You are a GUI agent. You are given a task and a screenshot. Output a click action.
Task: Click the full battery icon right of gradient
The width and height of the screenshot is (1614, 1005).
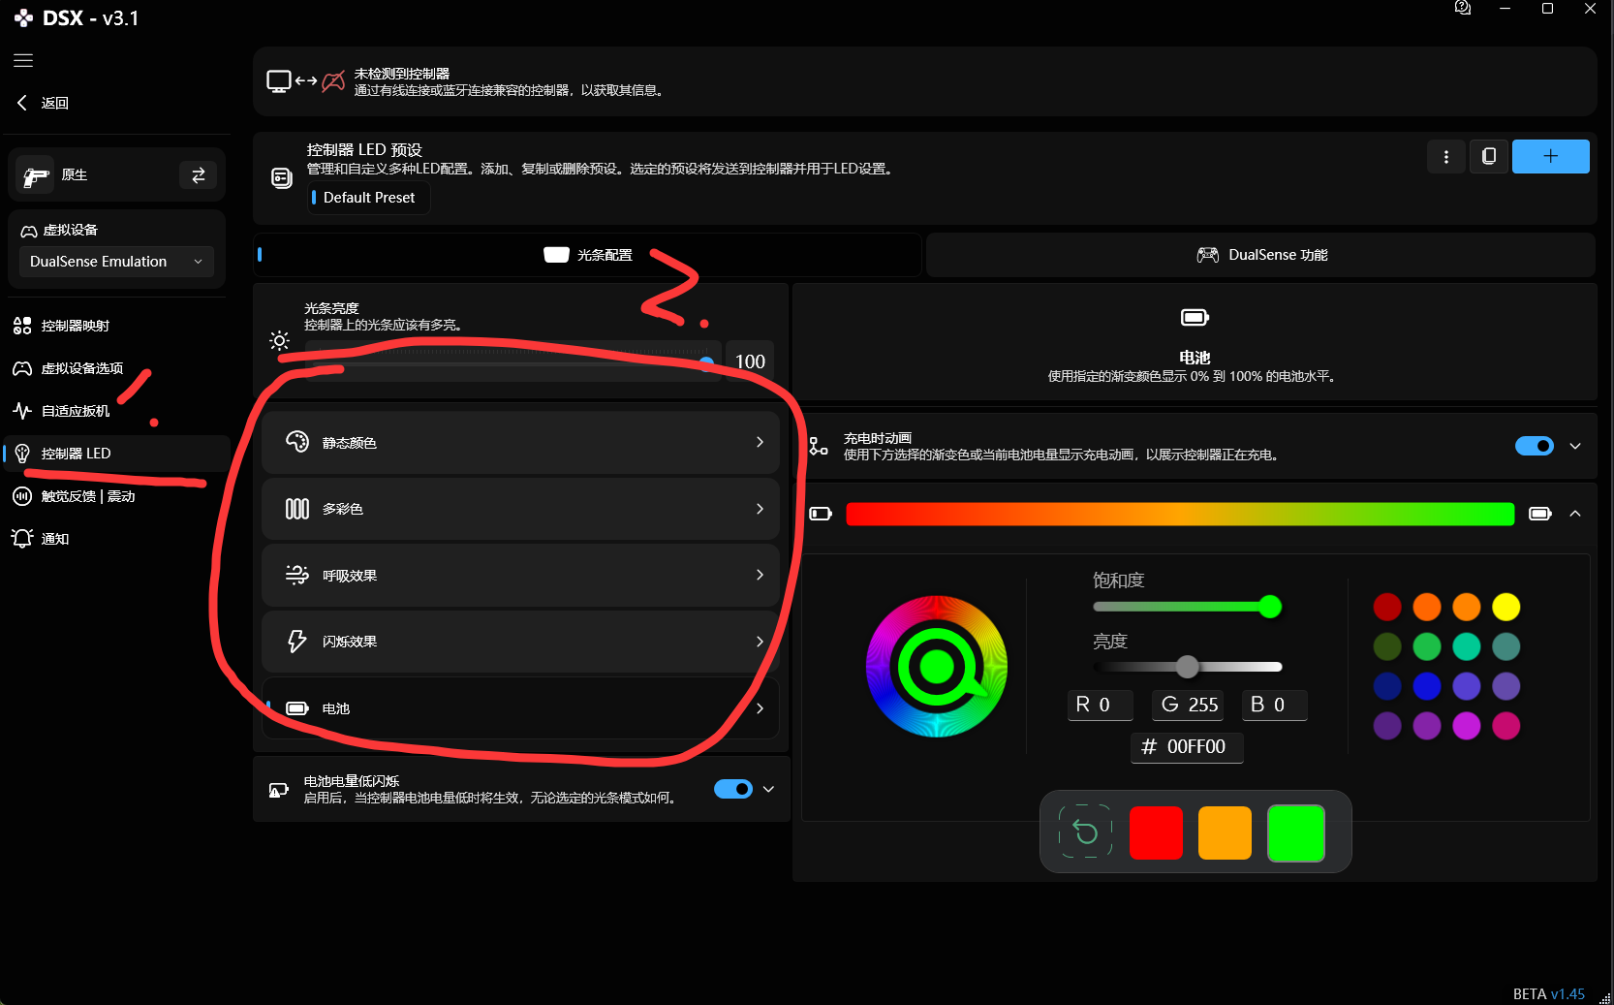[1540, 514]
